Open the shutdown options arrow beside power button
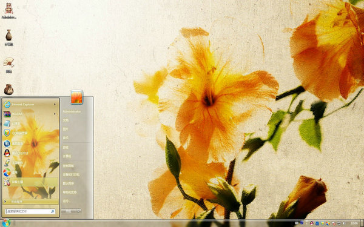This screenshot has height=227, width=364. coord(79,211)
